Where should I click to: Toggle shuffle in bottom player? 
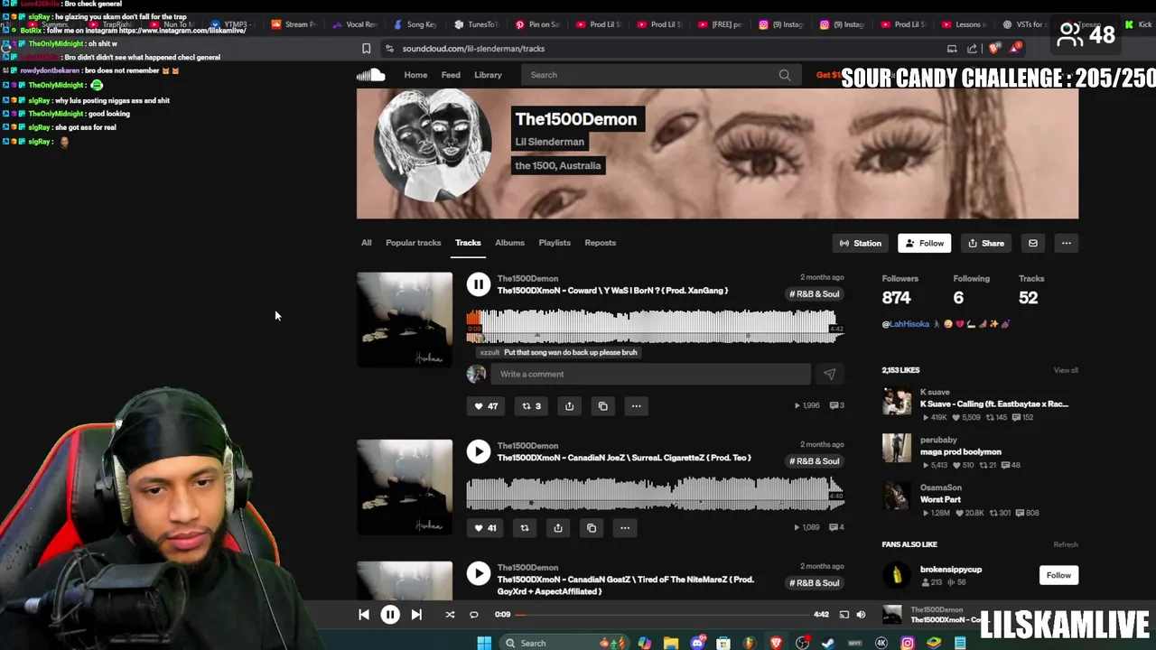pos(450,615)
